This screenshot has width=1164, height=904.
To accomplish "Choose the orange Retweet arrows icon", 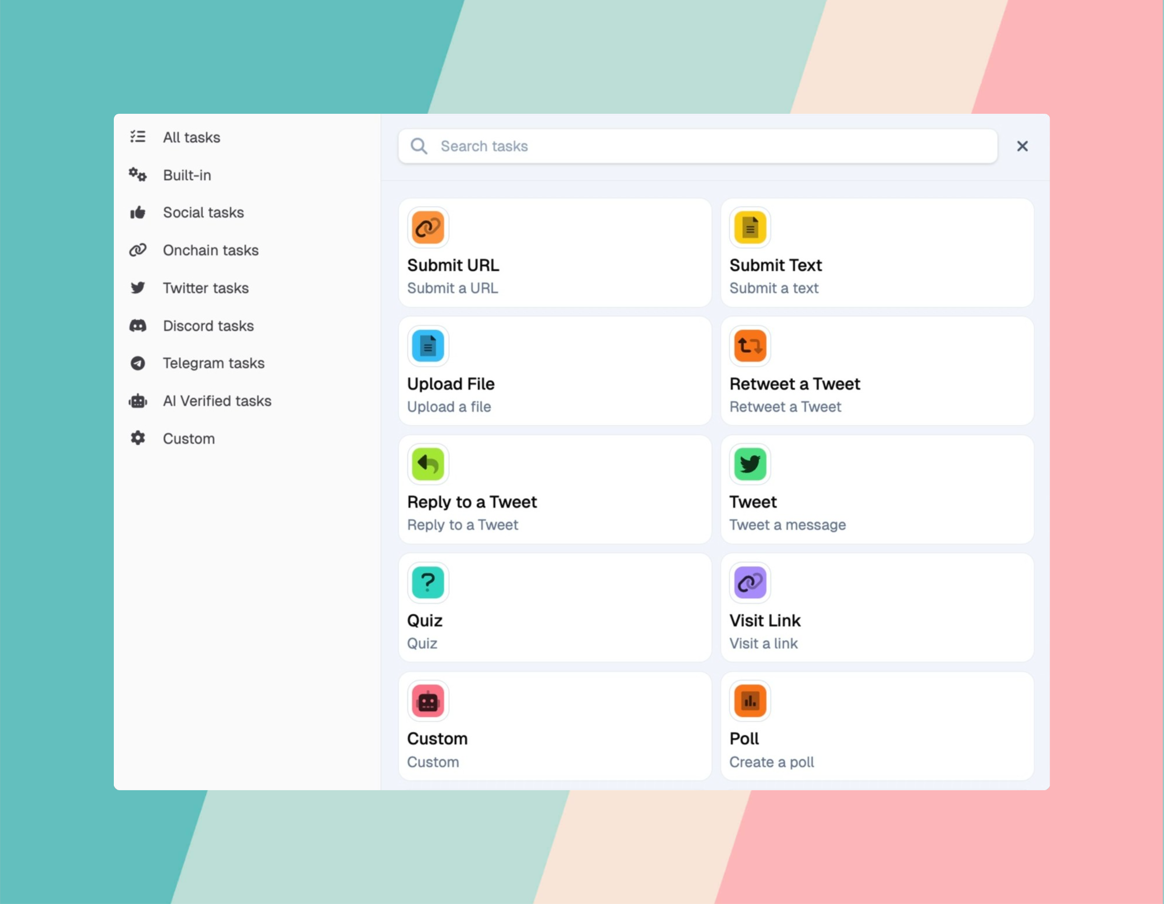I will coord(750,346).
